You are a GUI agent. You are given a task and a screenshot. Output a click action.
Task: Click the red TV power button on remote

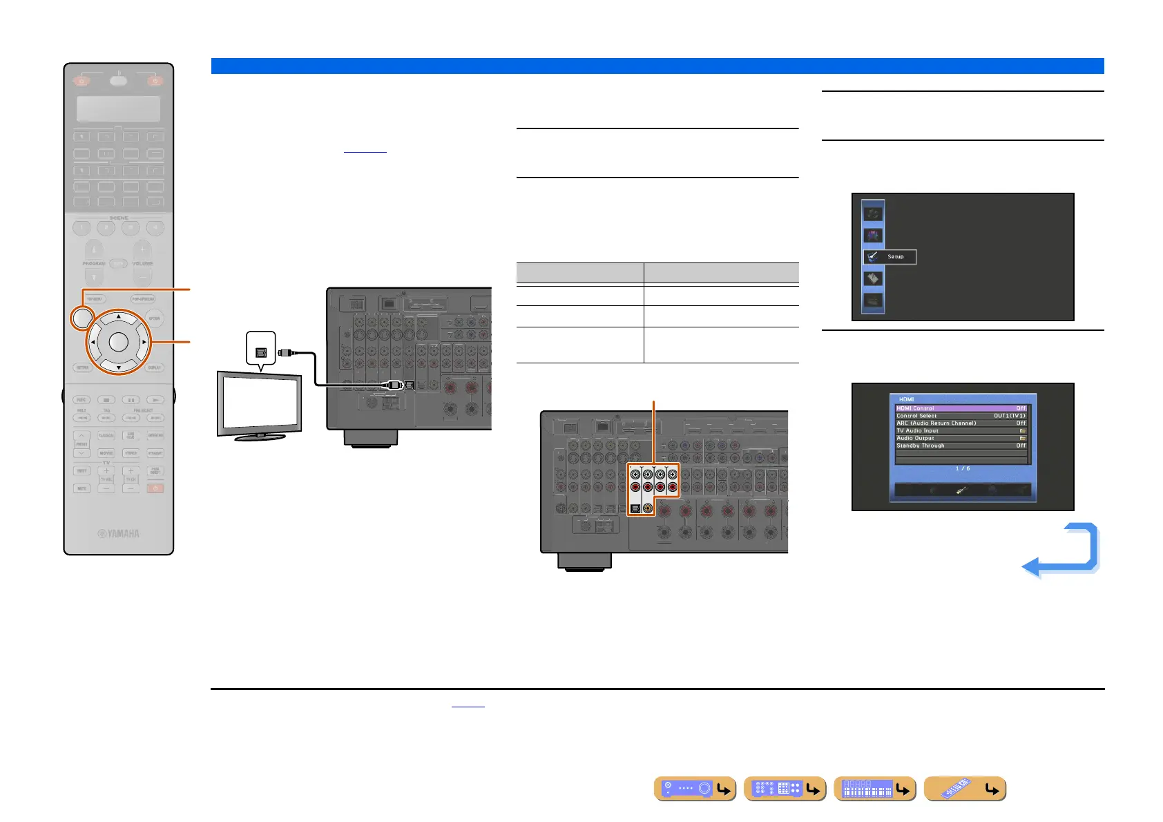(155, 488)
